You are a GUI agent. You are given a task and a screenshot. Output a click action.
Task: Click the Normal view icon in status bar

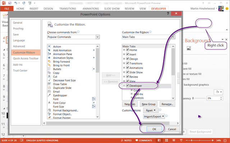coord(159,140)
